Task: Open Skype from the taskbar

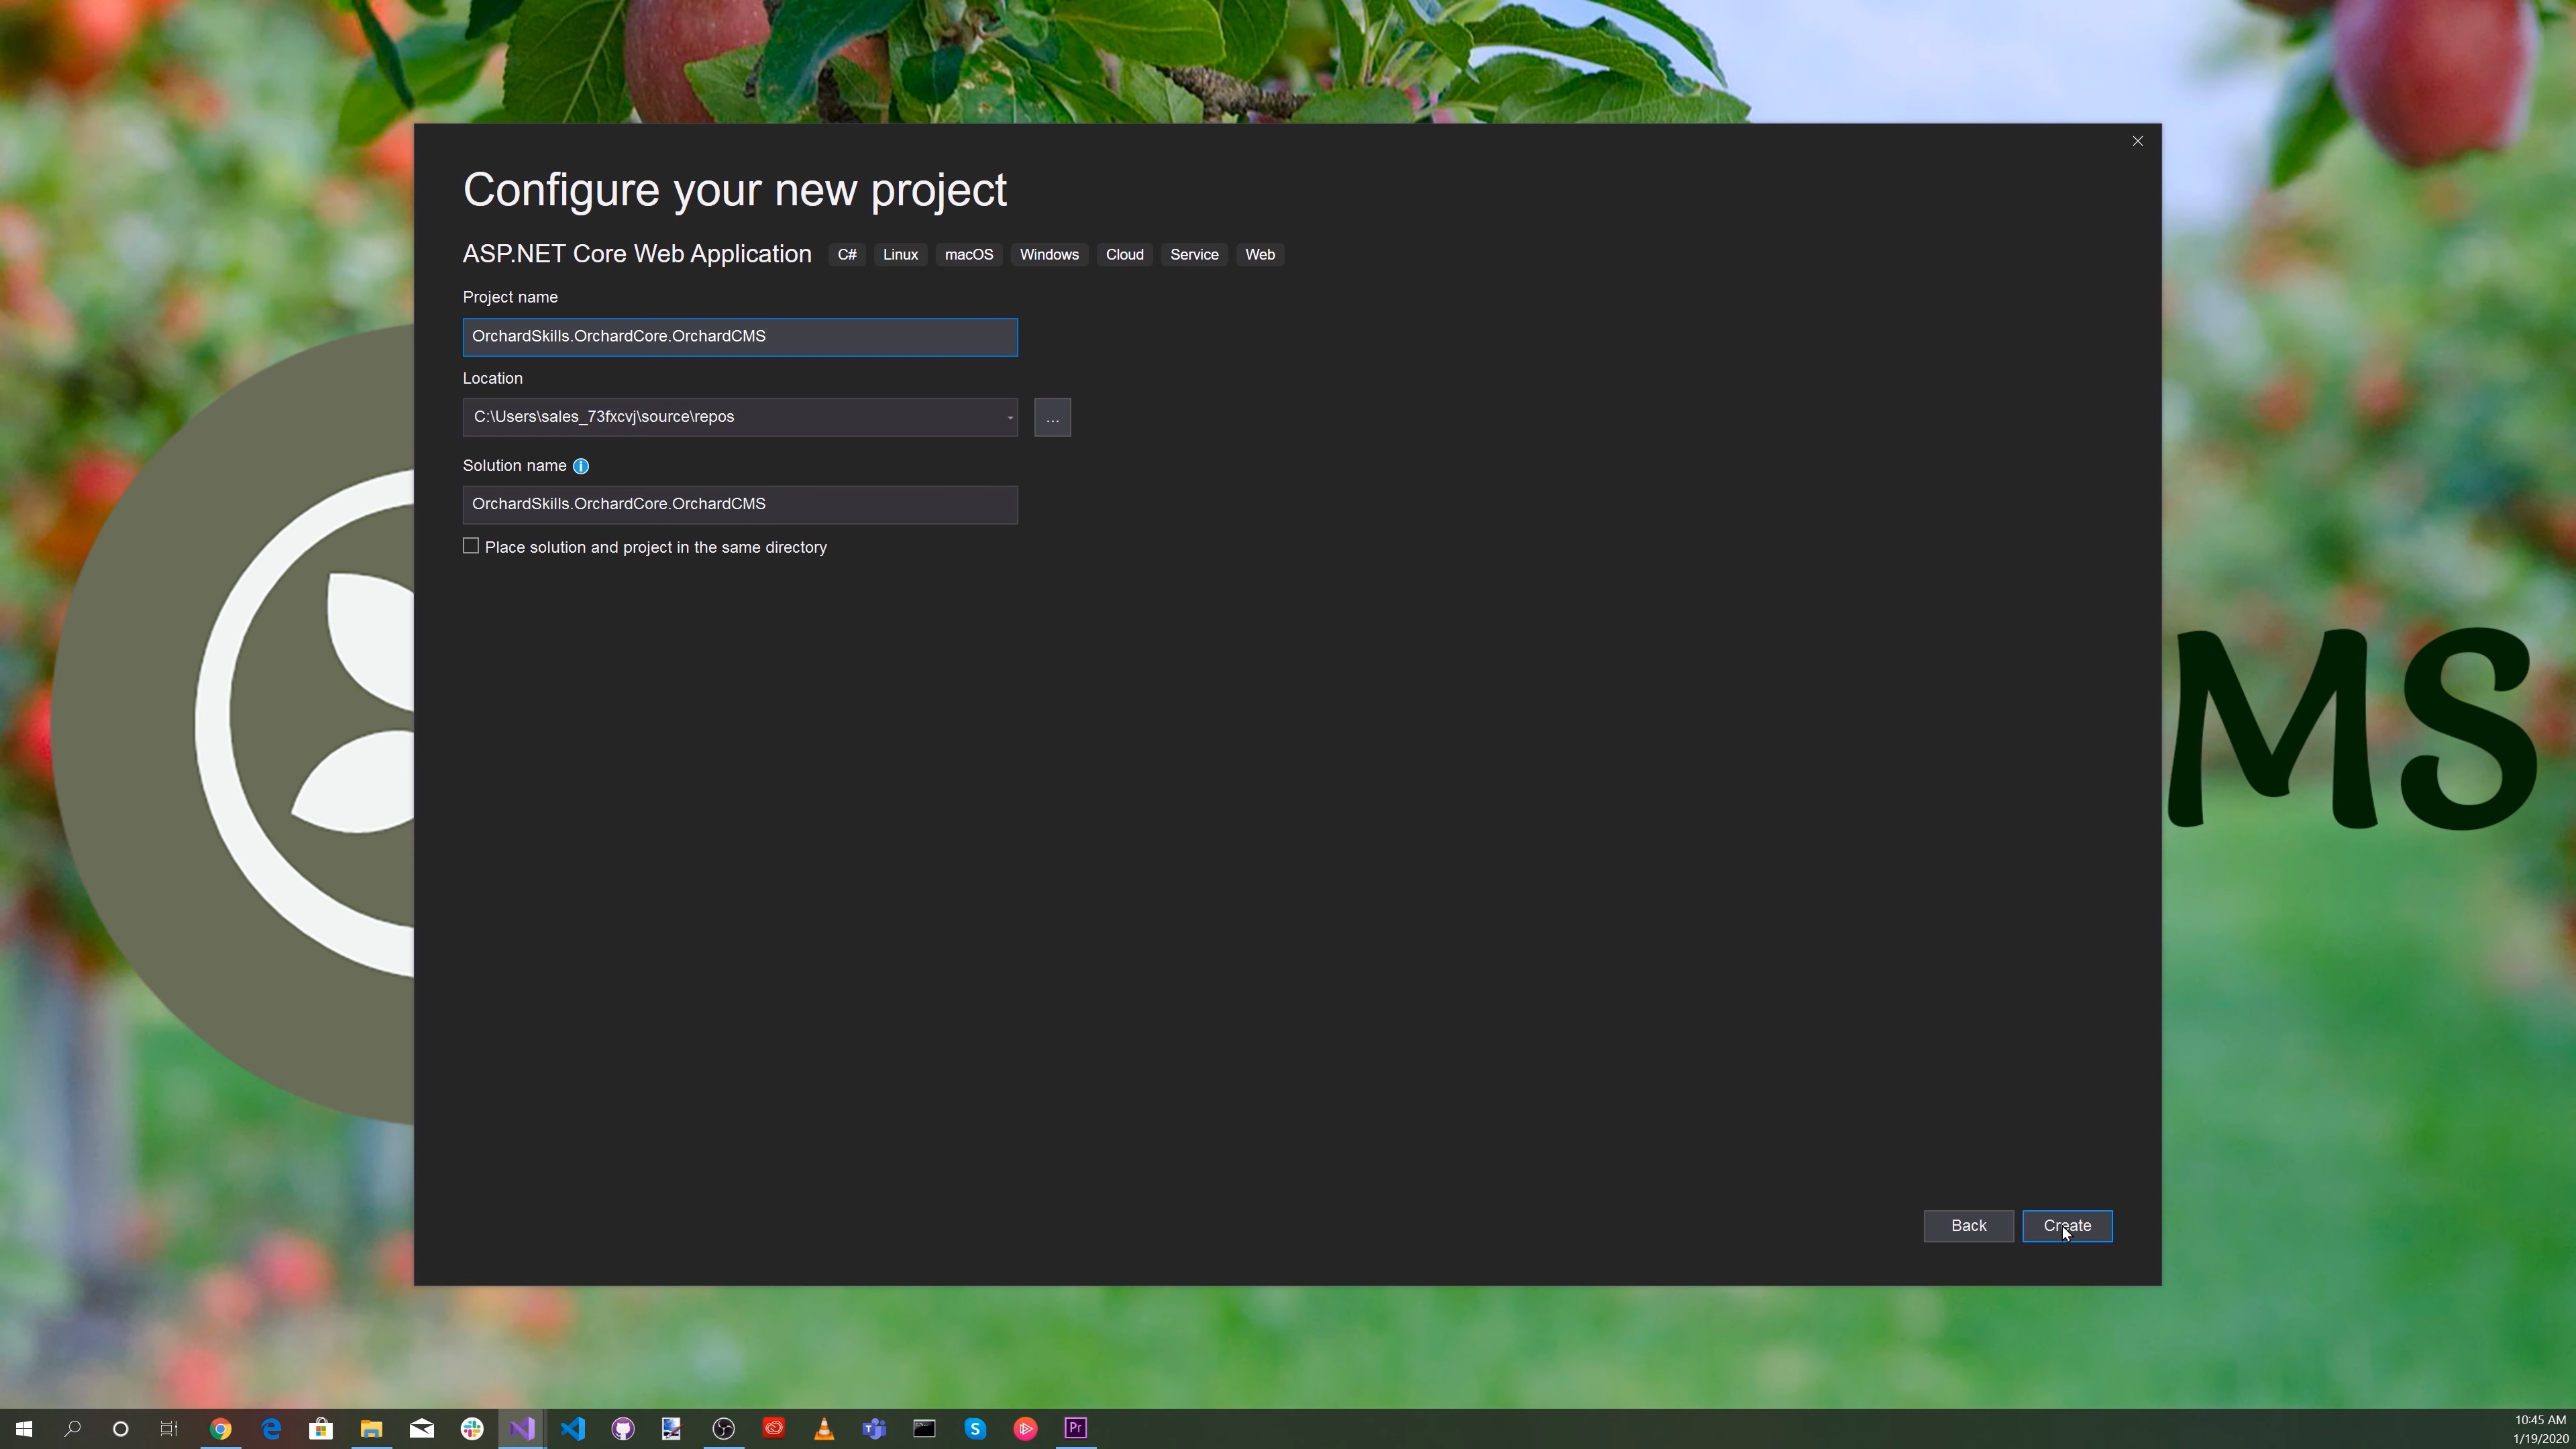Action: click(x=975, y=1428)
